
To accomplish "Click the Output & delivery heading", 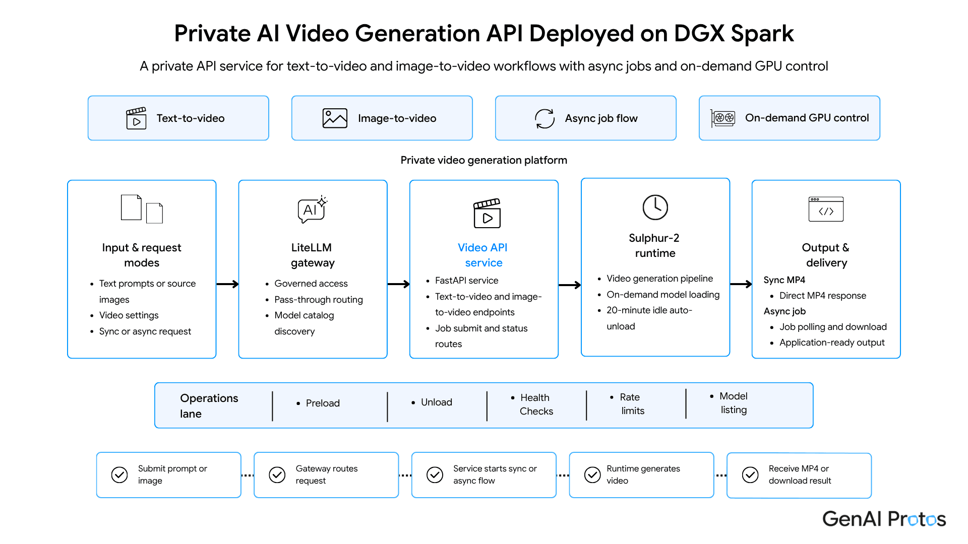I will pos(826,255).
